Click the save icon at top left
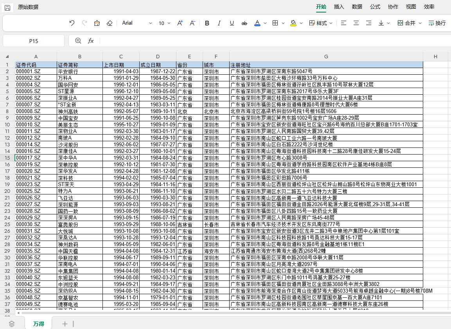Image resolution: width=451 pixels, height=329 pixels. (x=8, y=7)
